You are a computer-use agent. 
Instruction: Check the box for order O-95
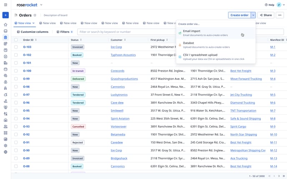tap(16, 111)
